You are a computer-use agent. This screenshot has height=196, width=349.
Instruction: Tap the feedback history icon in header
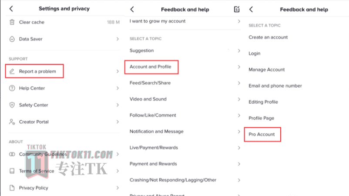tap(237, 9)
